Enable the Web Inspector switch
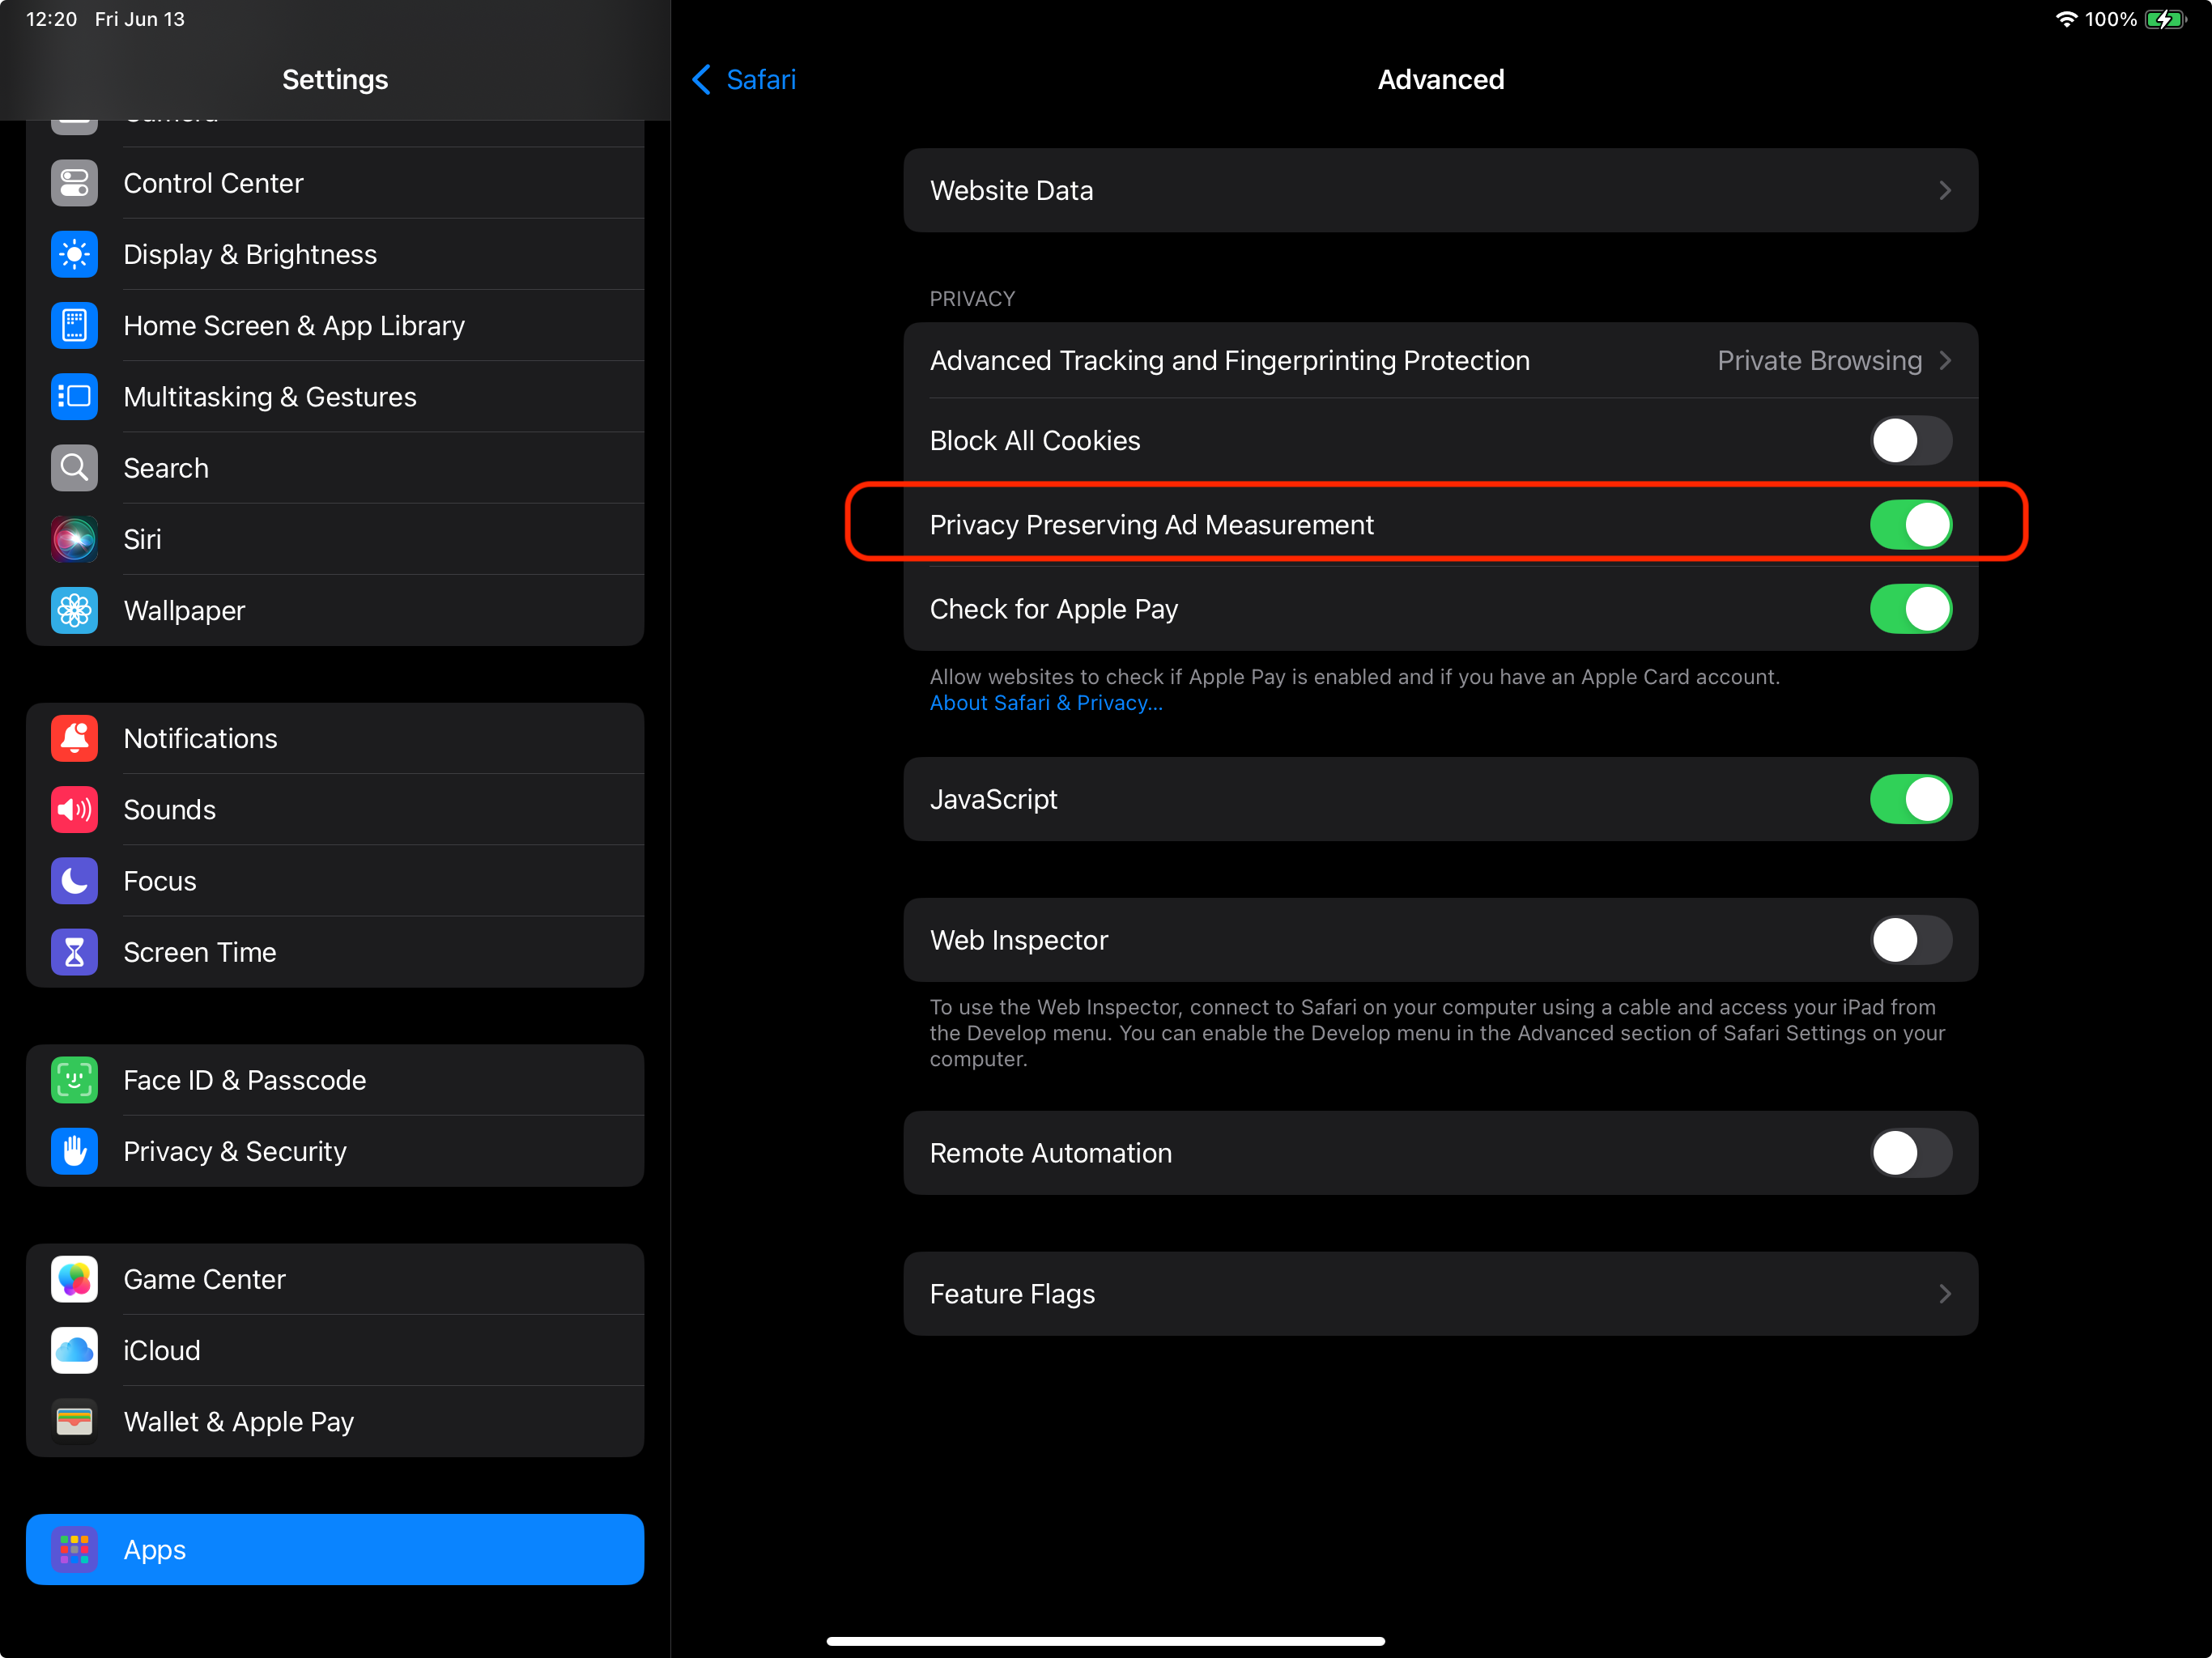The width and height of the screenshot is (2212, 1658). [1911, 940]
